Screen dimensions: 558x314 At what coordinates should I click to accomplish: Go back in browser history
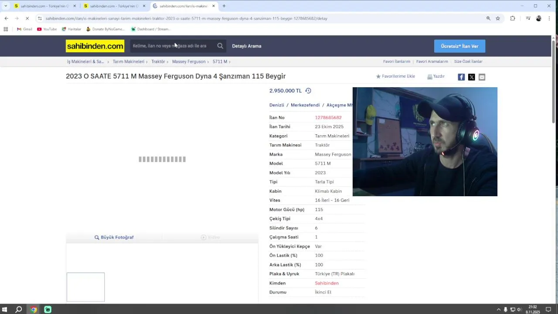tap(6, 18)
